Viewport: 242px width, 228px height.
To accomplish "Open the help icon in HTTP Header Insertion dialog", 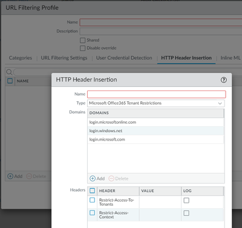I will (223, 80).
